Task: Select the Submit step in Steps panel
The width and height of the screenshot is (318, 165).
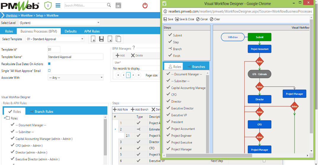Action: click(x=175, y=35)
